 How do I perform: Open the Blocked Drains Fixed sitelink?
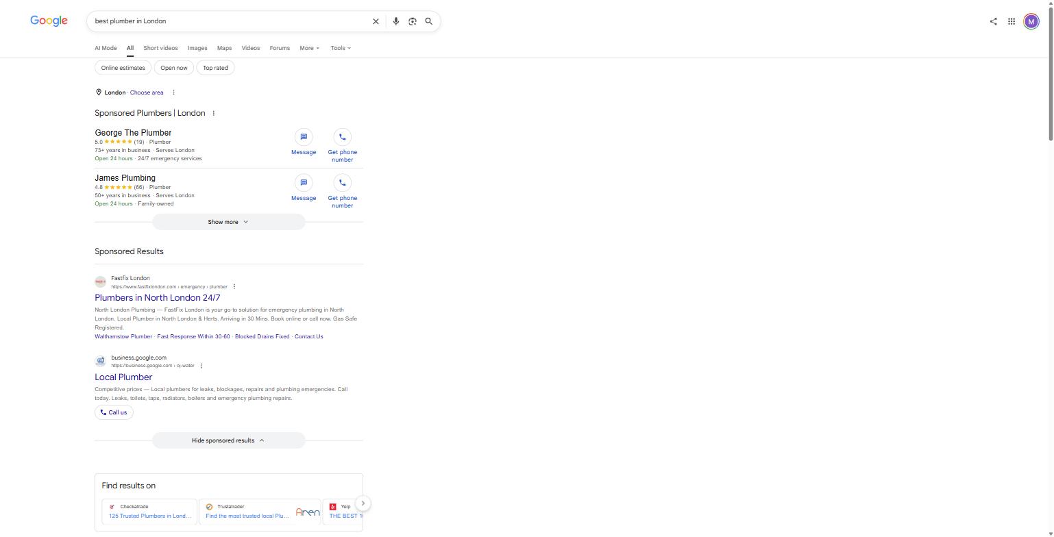click(262, 336)
